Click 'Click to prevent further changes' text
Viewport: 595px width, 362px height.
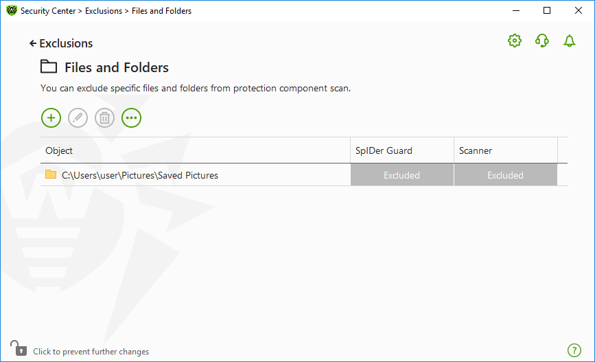91,352
